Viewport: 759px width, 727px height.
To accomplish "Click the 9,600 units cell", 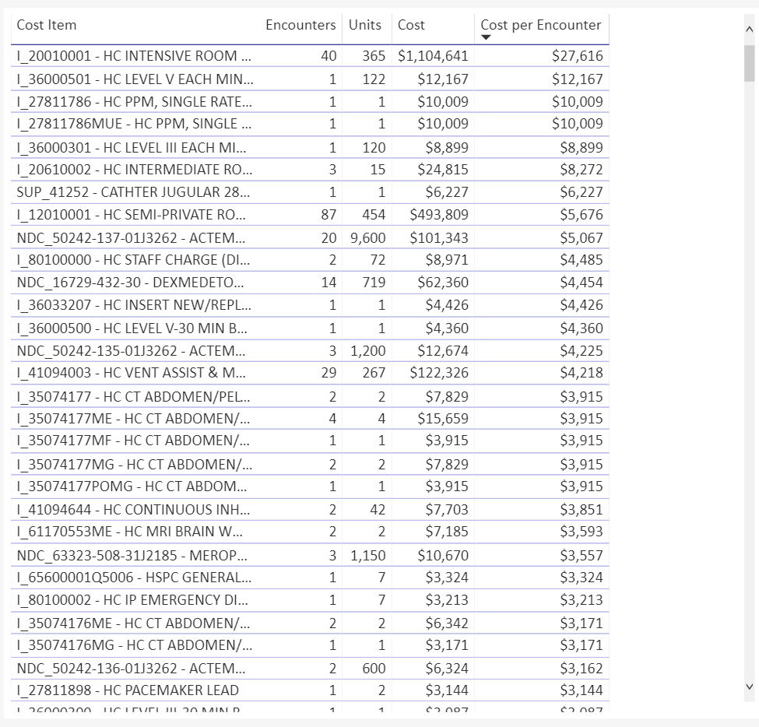I will click(x=368, y=237).
